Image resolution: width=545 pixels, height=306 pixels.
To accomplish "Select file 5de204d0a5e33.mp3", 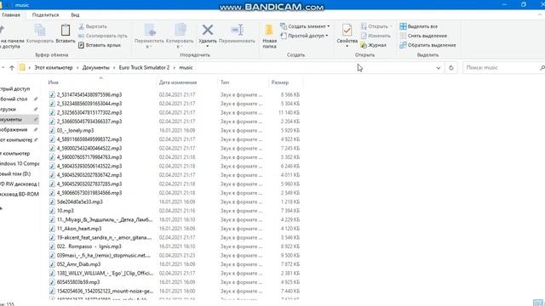I will [79, 201].
